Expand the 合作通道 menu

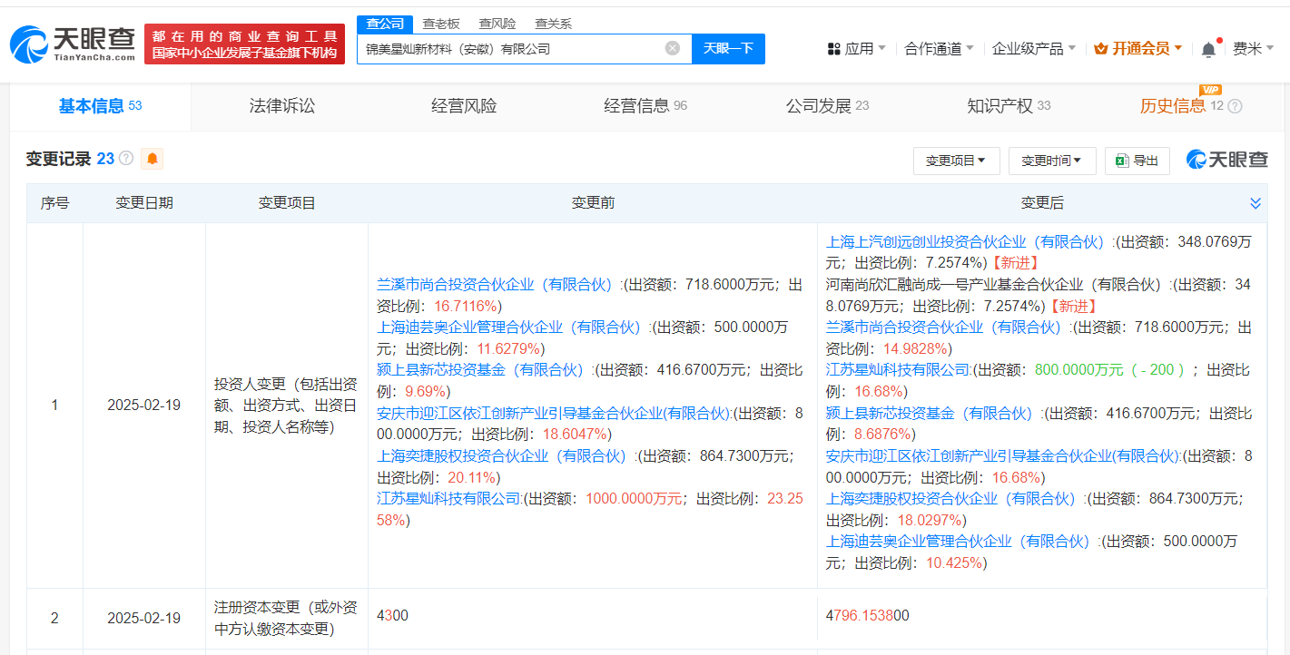click(x=940, y=49)
